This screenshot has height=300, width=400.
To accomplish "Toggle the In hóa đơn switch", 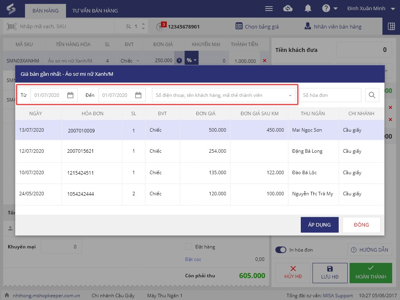I will tap(281, 250).
